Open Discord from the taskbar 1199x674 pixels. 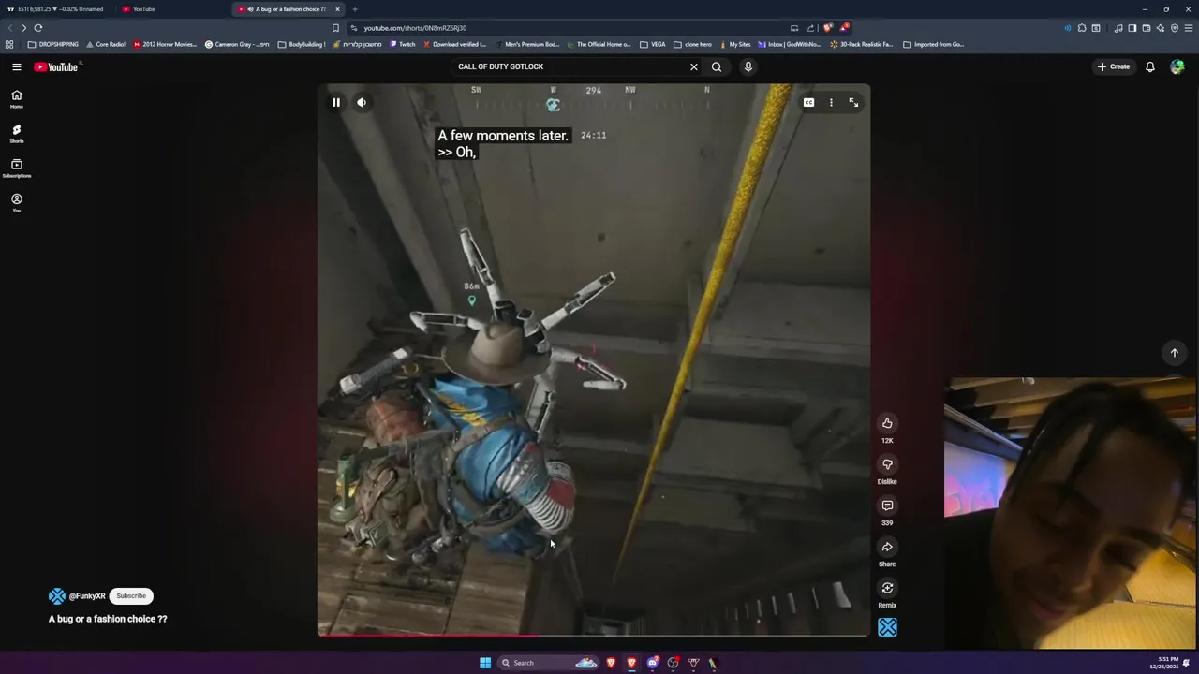click(652, 663)
